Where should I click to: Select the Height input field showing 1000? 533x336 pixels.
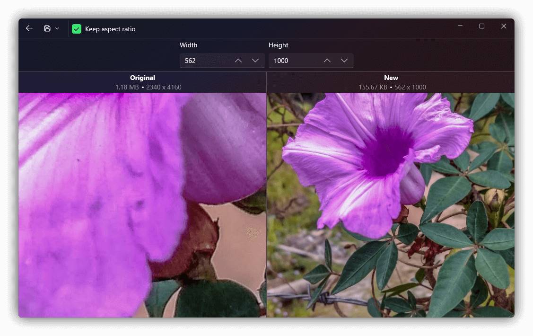(293, 61)
